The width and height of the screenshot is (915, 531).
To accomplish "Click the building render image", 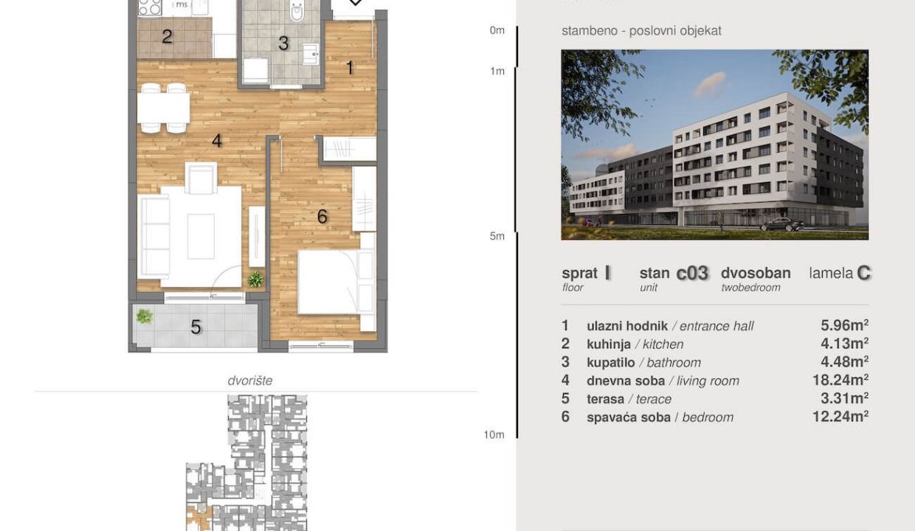I will point(714,145).
